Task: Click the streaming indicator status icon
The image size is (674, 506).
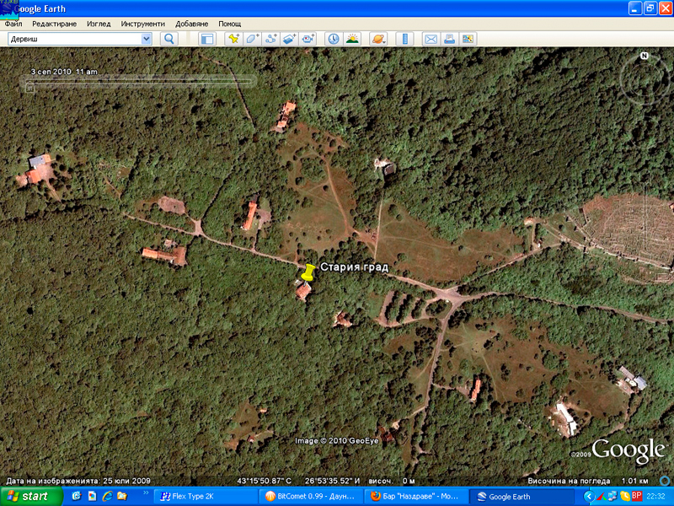Action: click(665, 481)
